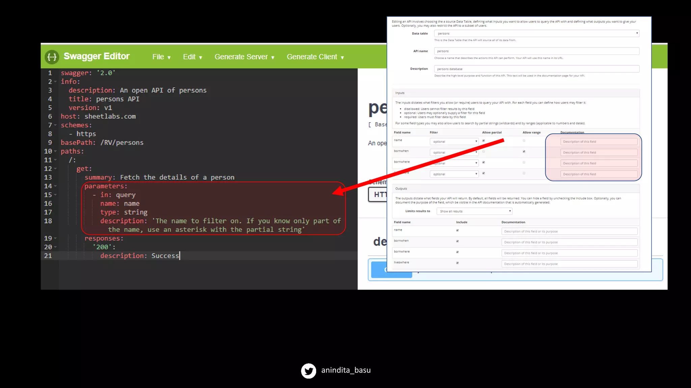The width and height of the screenshot is (691, 388).
Task: Collapse the paths fold arrow on line 10
Action: [55, 152]
